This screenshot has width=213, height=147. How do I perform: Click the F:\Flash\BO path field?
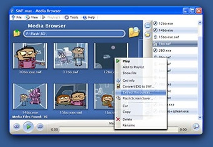pos(74,34)
